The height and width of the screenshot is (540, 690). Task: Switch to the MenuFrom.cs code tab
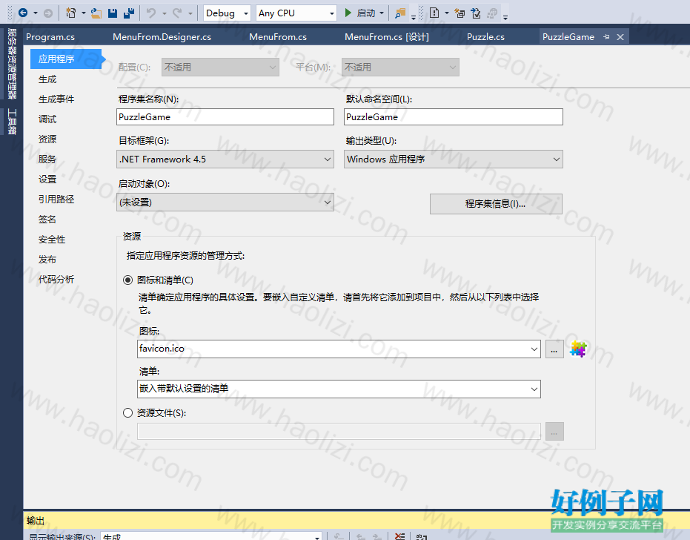(x=278, y=37)
